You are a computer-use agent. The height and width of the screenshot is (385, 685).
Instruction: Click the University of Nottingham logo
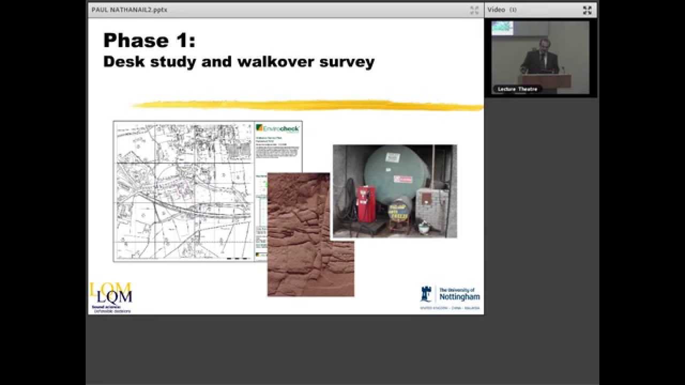click(450, 297)
